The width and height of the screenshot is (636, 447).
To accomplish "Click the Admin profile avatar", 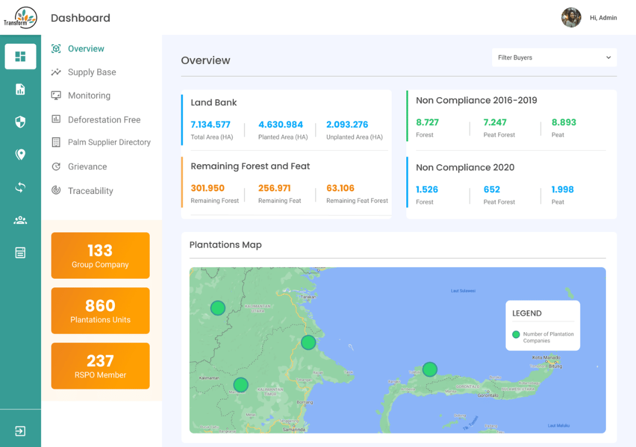I will tap(571, 18).
